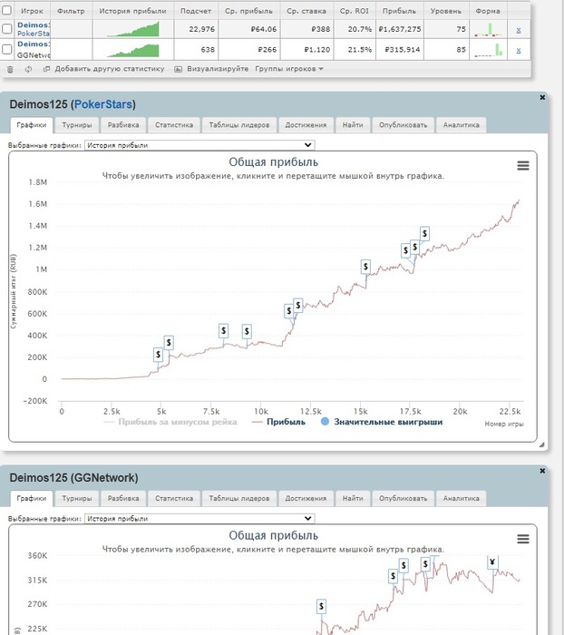This screenshot has width=564, height=635.
Task: Sort by 'Ср. ROI' column header
Action: (x=355, y=11)
